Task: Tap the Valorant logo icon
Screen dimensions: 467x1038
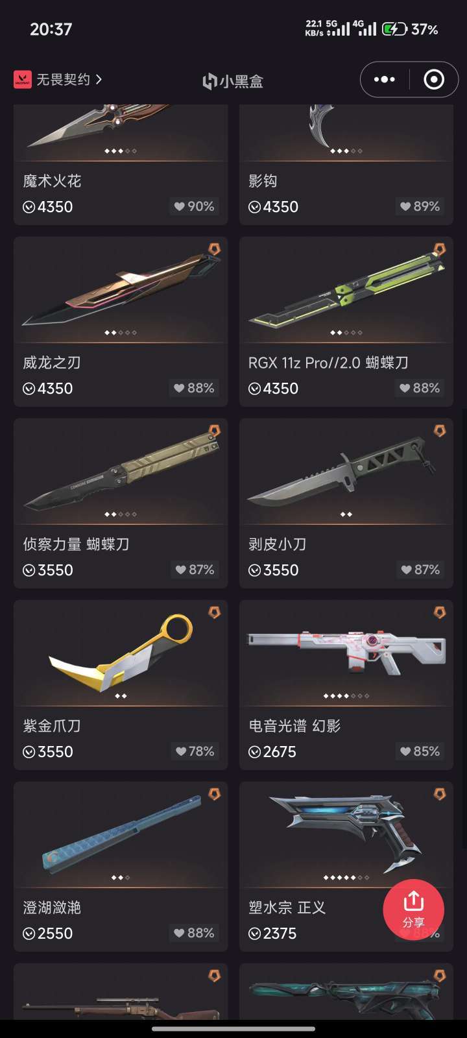Action: (22, 79)
